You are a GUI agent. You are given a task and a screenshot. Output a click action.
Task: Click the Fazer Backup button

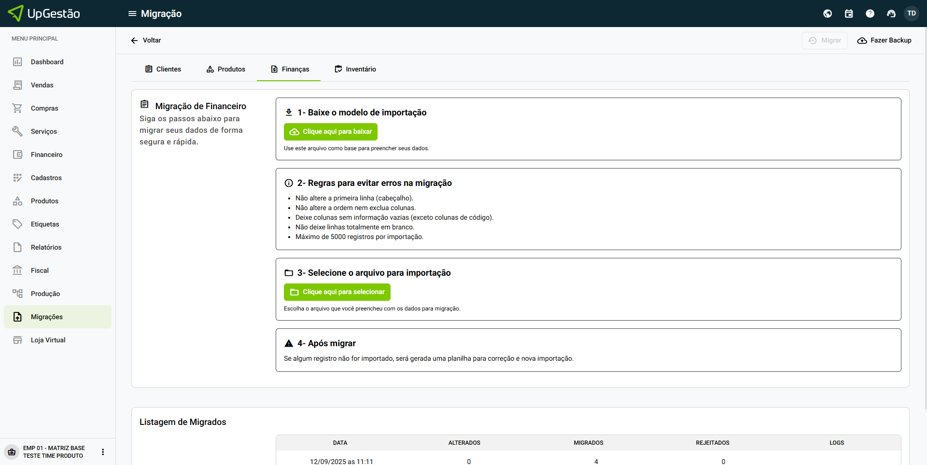click(884, 41)
